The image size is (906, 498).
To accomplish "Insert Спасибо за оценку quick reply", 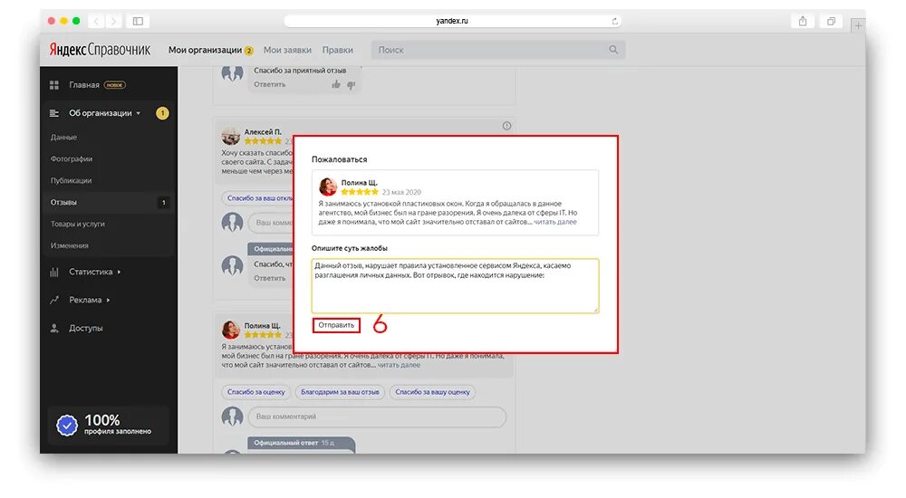I will point(256,392).
